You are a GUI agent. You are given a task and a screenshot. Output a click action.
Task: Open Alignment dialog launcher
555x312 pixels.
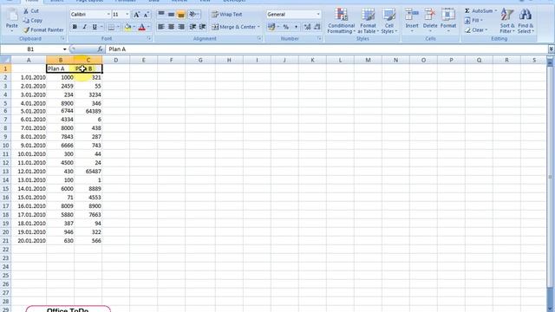pyautogui.click(x=259, y=38)
